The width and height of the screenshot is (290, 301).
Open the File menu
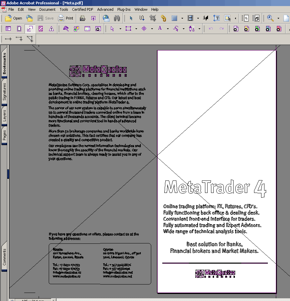coord(11,9)
